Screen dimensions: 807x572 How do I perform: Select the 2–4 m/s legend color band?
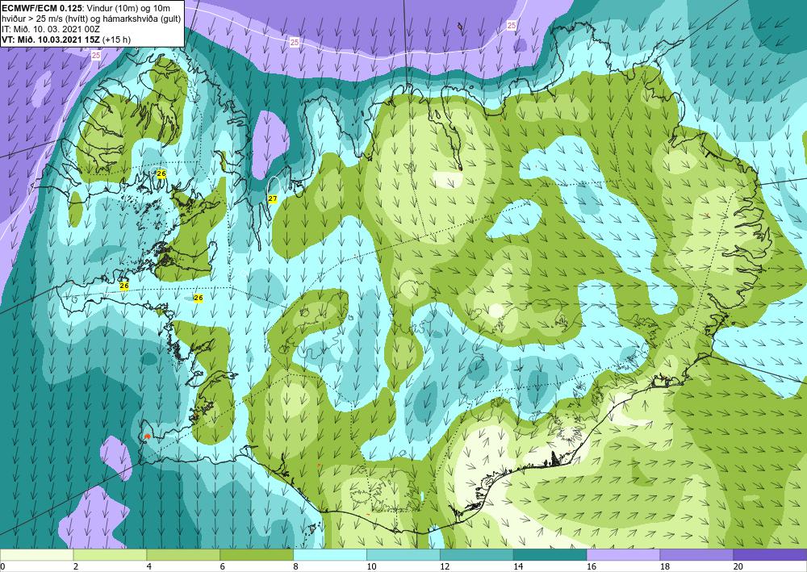click(110, 555)
